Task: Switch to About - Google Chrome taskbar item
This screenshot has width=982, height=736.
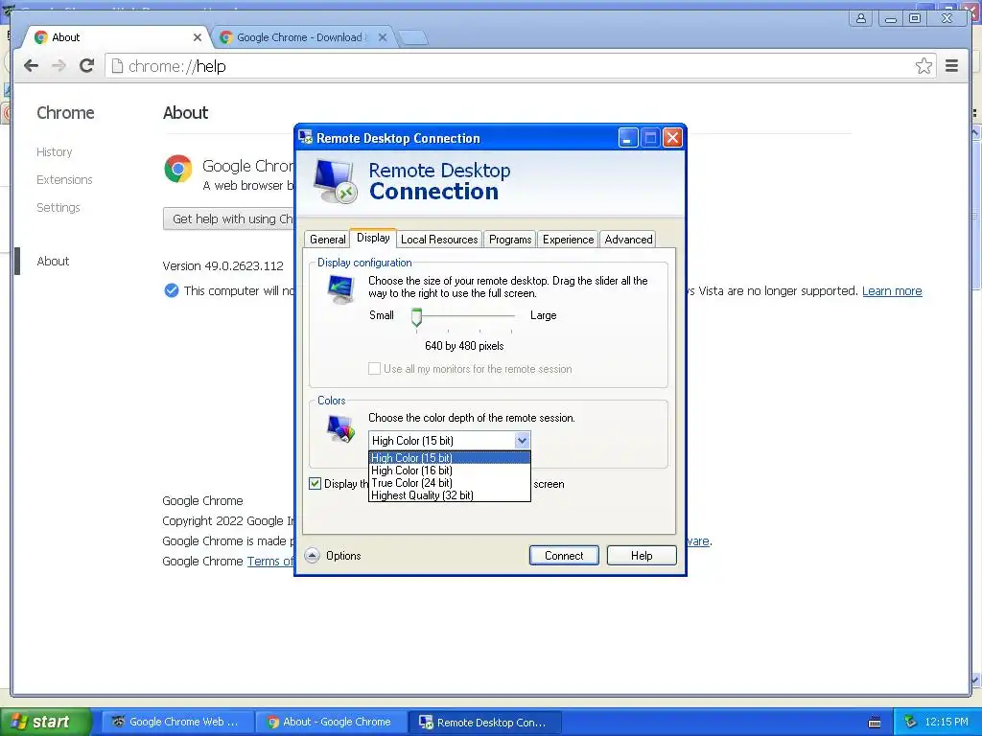Action: [x=330, y=722]
